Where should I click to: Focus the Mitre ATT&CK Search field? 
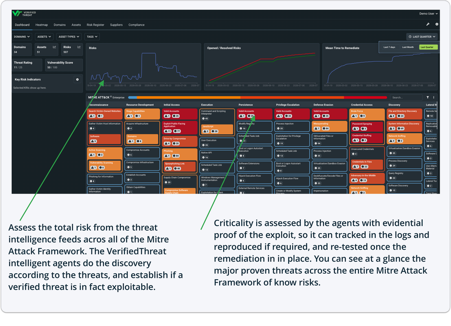pyautogui.click(x=406, y=97)
